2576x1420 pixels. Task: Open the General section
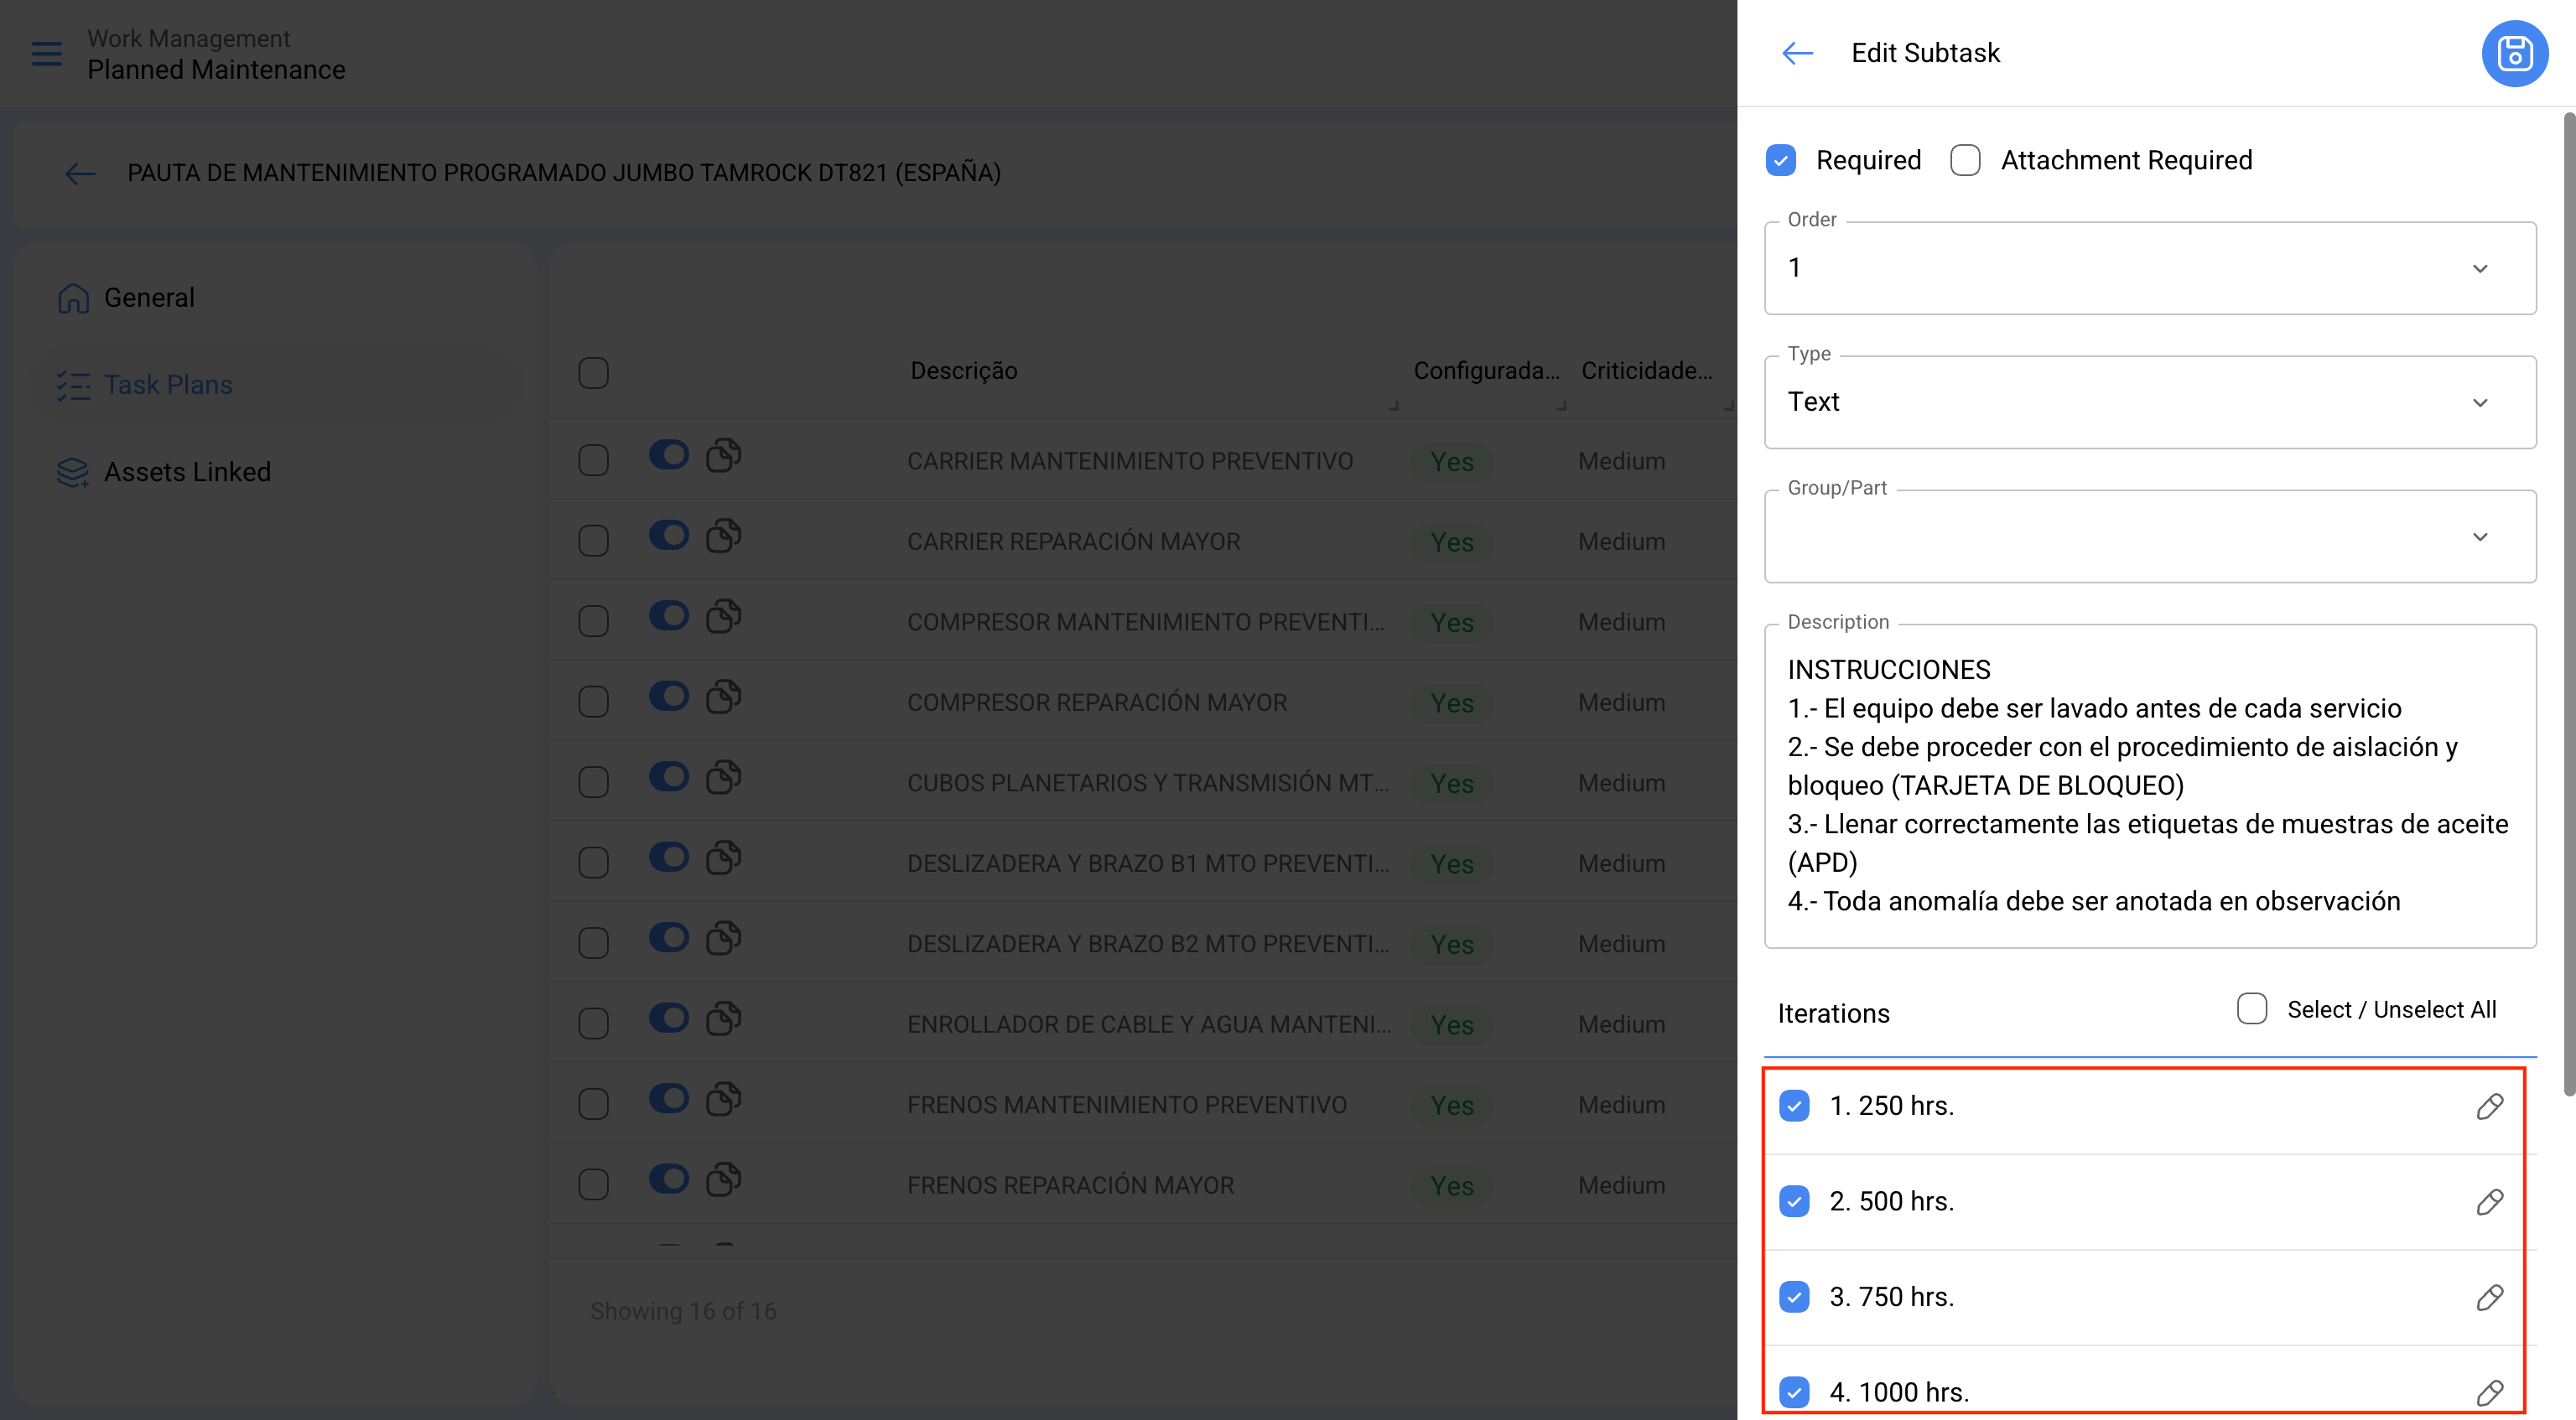(274, 298)
